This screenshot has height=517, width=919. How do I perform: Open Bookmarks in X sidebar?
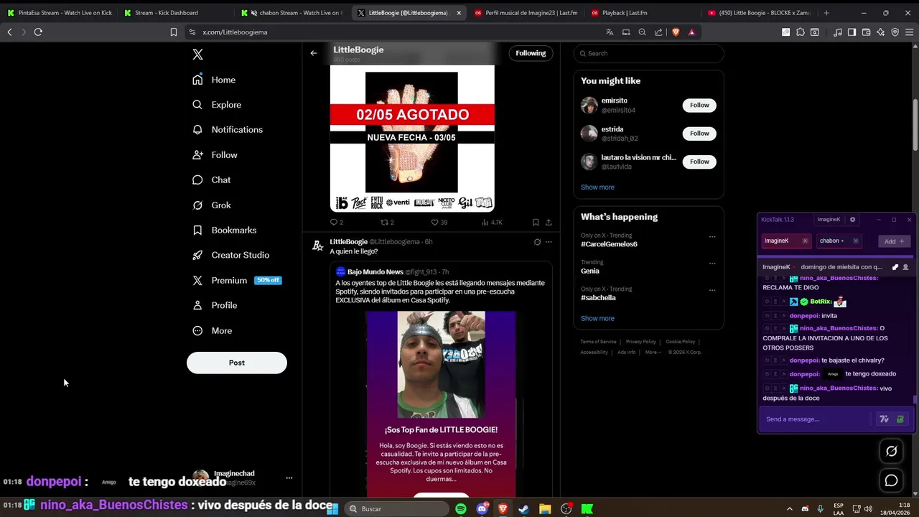point(224,230)
